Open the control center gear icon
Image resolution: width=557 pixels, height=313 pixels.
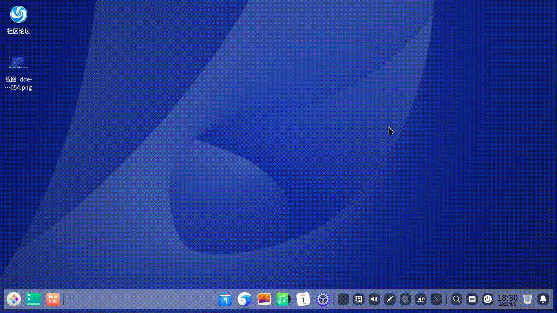click(x=323, y=300)
